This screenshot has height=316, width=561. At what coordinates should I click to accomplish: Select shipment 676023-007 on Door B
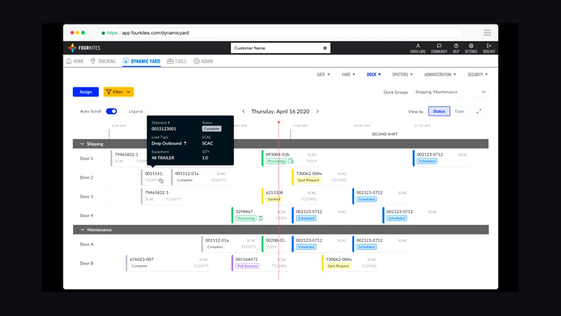(x=167, y=263)
